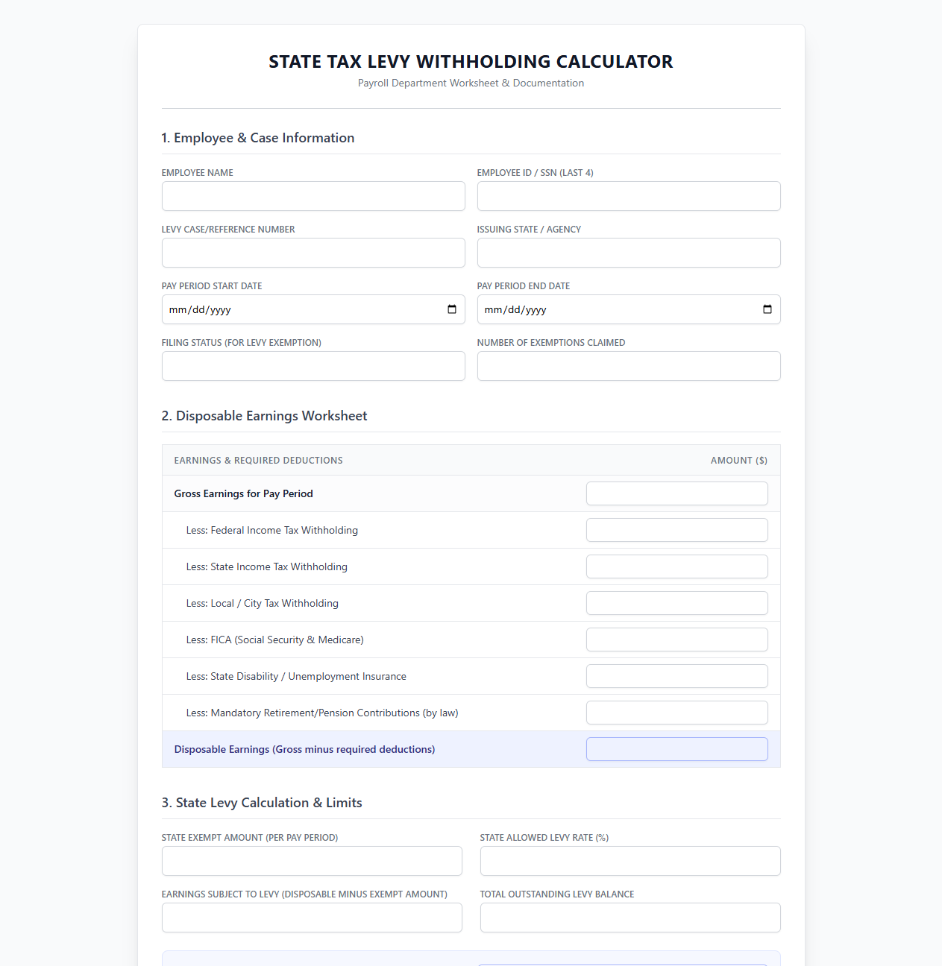
Task: Select the Local / City Tax Withholding amount
Action: coord(677,603)
